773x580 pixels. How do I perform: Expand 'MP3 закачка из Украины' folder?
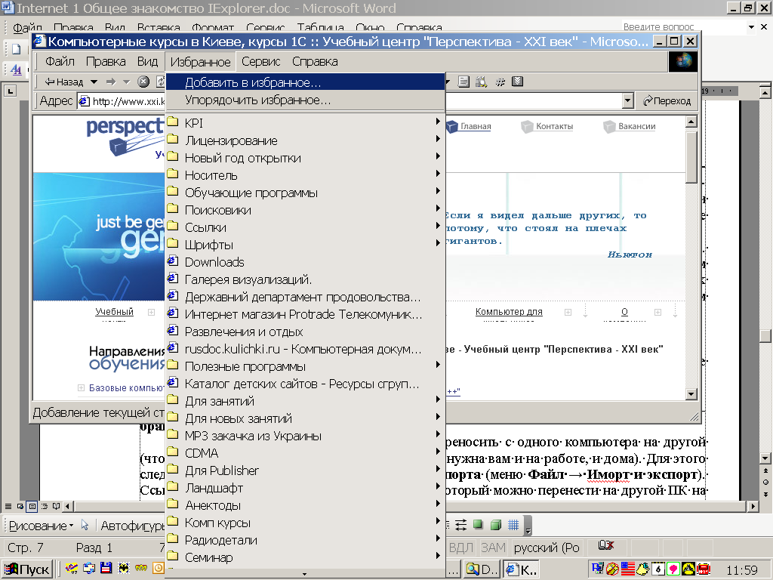point(305,436)
